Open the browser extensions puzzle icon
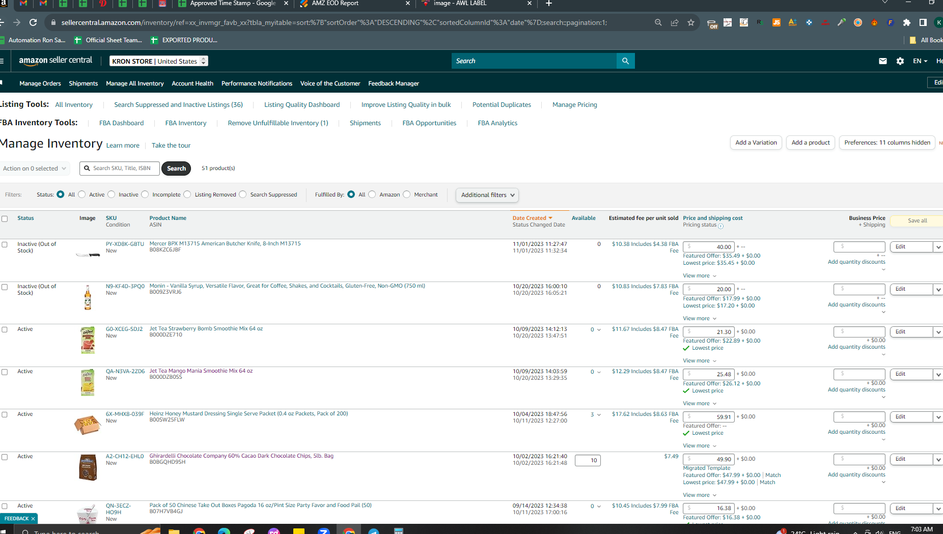 (x=907, y=22)
